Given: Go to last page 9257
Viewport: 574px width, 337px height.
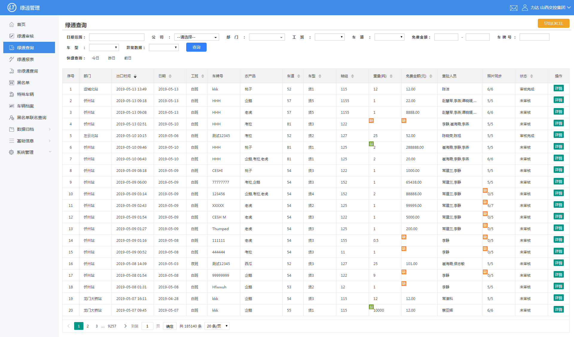Looking at the screenshot, I should click(112, 326).
